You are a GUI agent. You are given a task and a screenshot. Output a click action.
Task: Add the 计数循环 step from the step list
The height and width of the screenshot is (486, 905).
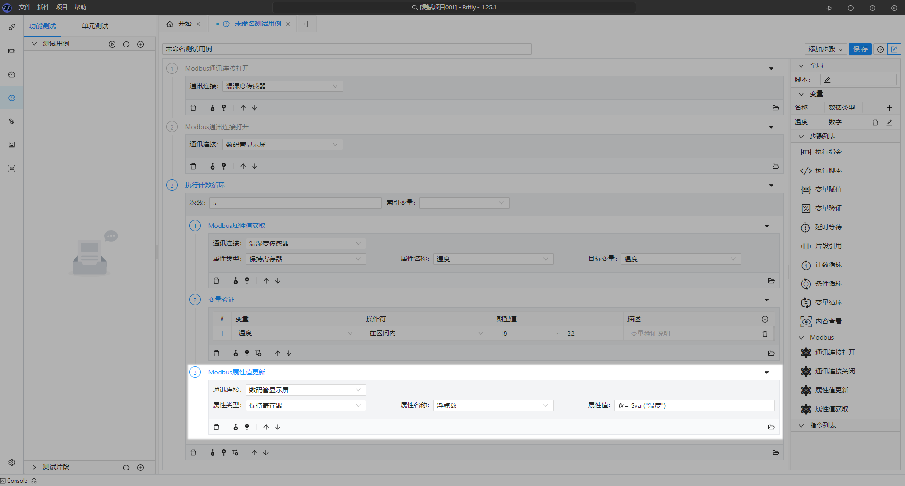828,265
